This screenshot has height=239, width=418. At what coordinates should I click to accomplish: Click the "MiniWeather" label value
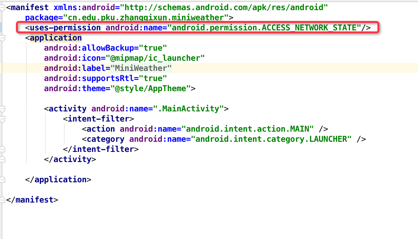141,68
